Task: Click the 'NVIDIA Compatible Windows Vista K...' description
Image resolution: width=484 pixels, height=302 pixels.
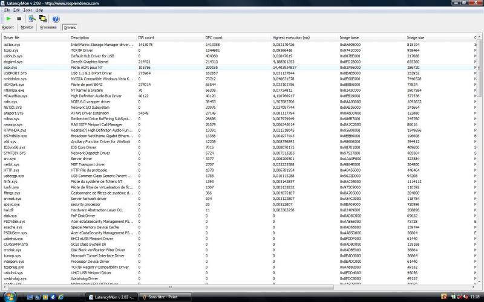Action: (x=102, y=79)
